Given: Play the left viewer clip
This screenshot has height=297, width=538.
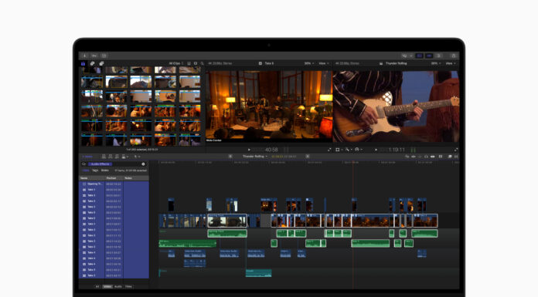Looking at the screenshot, I should [x=249, y=150].
